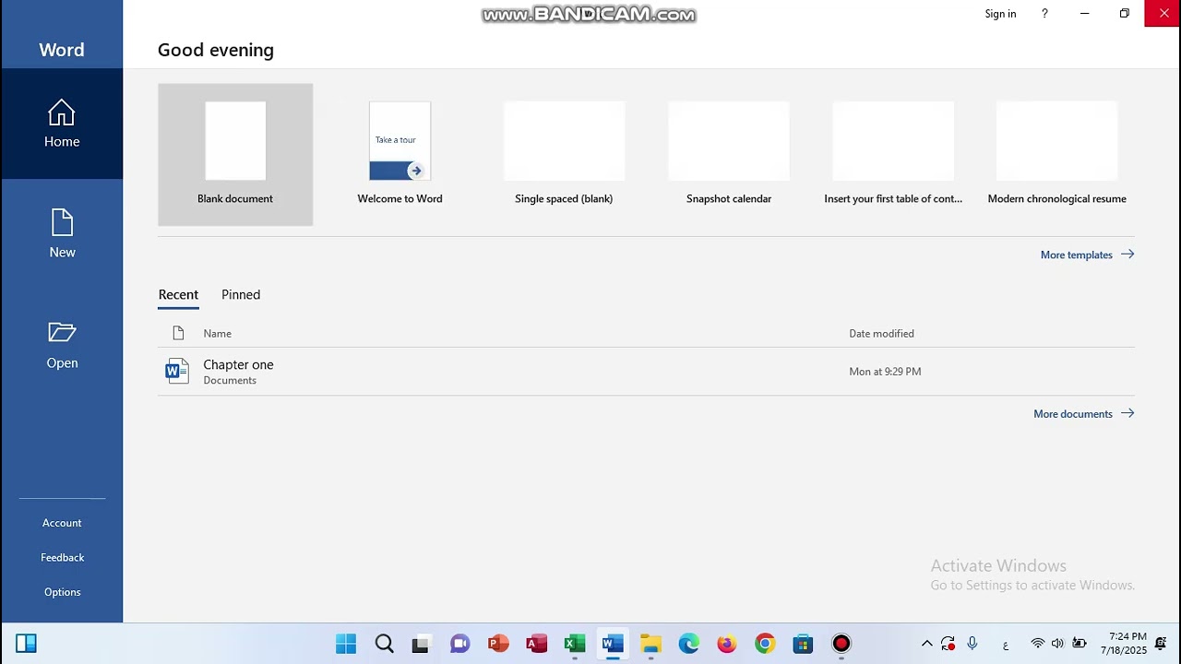Go to the New document section
Image resolution: width=1181 pixels, height=664 pixels.
(x=62, y=234)
